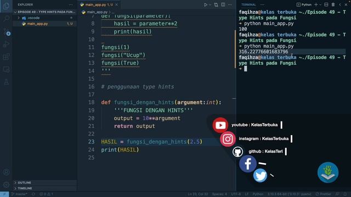Image resolution: width=351 pixels, height=197 pixels.
Task: Click the fungsi("Ucup") line
Action: [123, 55]
